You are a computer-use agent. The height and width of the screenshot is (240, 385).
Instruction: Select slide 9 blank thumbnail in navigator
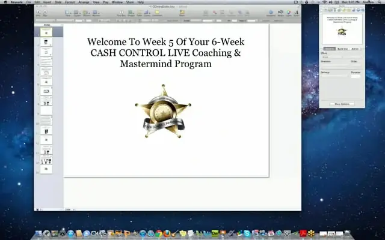pos(46,110)
